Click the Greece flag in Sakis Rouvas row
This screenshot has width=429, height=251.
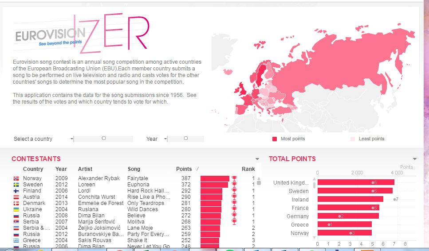coord(16,240)
